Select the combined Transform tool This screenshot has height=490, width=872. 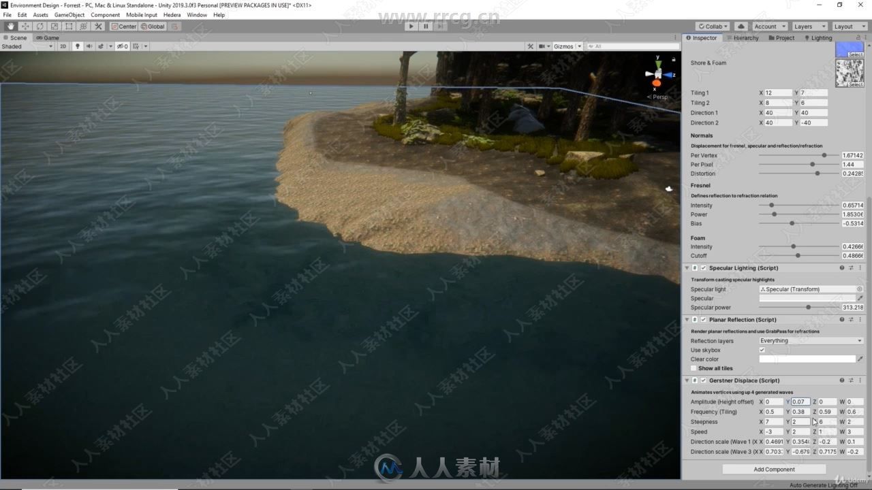click(x=83, y=27)
